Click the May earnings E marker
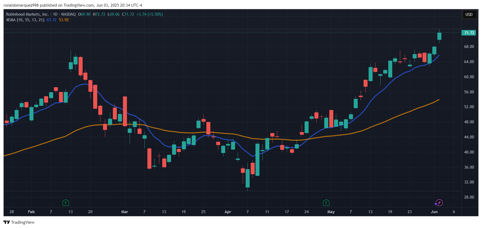This screenshot has width=482, height=228. coord(326,203)
